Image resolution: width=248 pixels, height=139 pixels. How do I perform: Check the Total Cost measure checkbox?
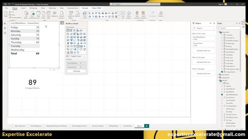pos(222,58)
